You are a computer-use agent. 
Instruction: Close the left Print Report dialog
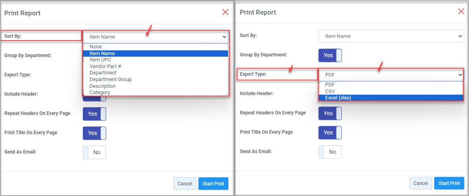click(x=225, y=12)
